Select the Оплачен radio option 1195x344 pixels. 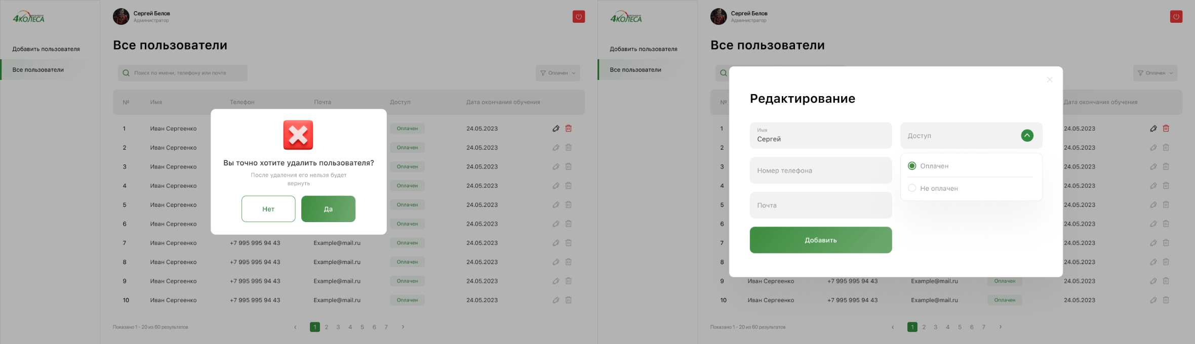pyautogui.click(x=912, y=166)
